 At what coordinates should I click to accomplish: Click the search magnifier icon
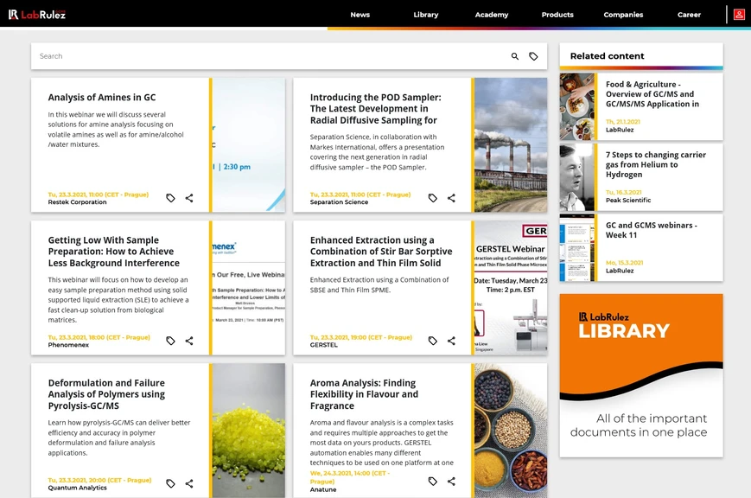pyautogui.click(x=515, y=56)
